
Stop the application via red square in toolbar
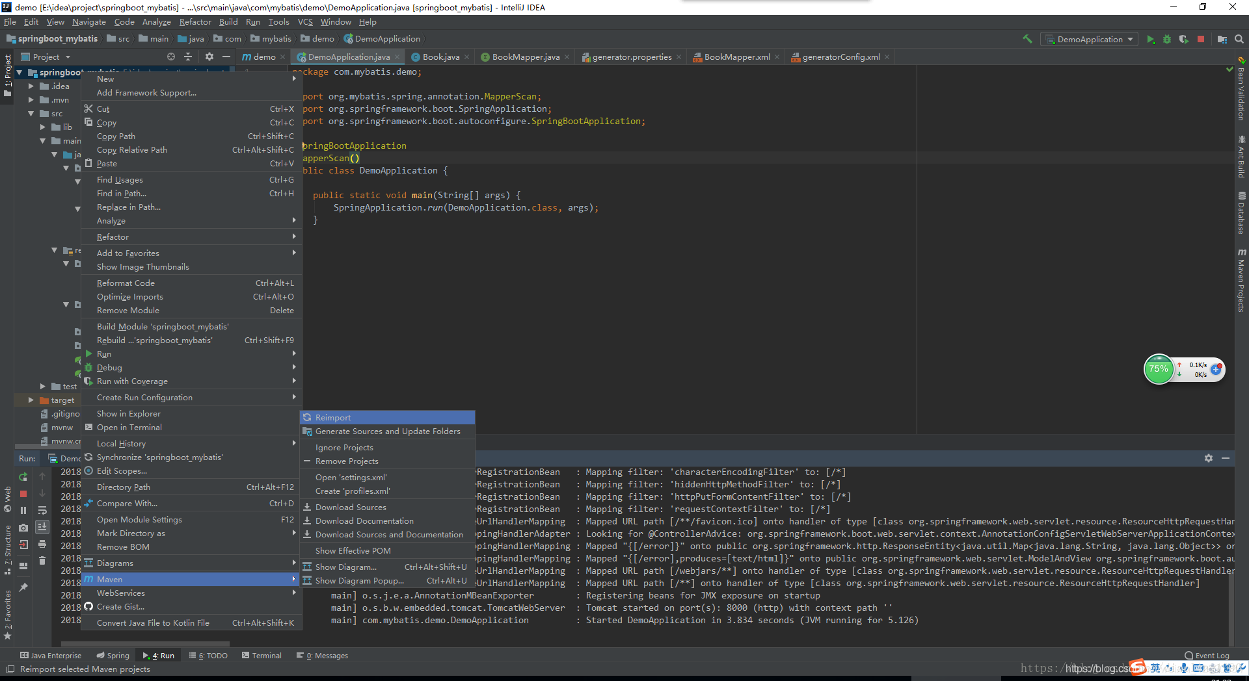click(x=1201, y=39)
